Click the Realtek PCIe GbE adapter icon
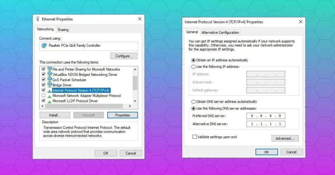 coord(44,46)
